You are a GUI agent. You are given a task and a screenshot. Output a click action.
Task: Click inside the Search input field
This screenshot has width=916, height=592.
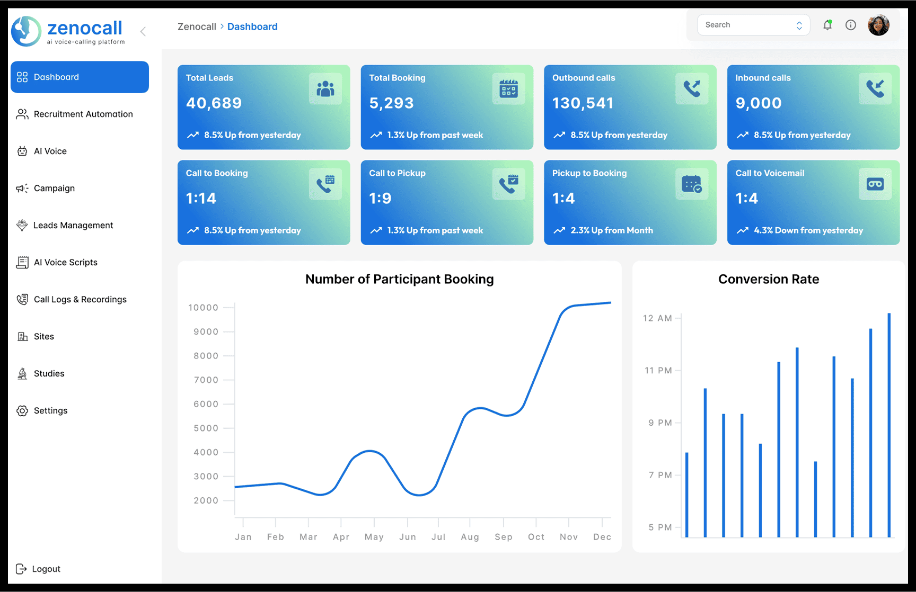tap(747, 25)
